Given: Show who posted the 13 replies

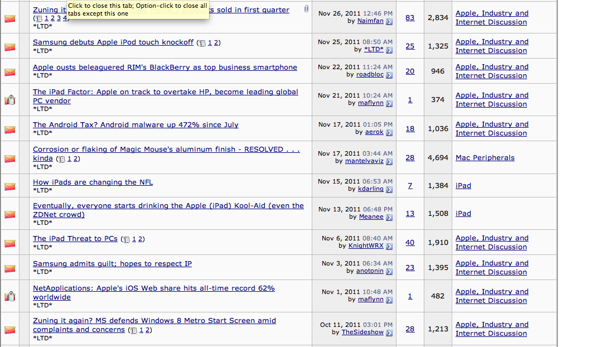Looking at the screenshot, I should [410, 213].
